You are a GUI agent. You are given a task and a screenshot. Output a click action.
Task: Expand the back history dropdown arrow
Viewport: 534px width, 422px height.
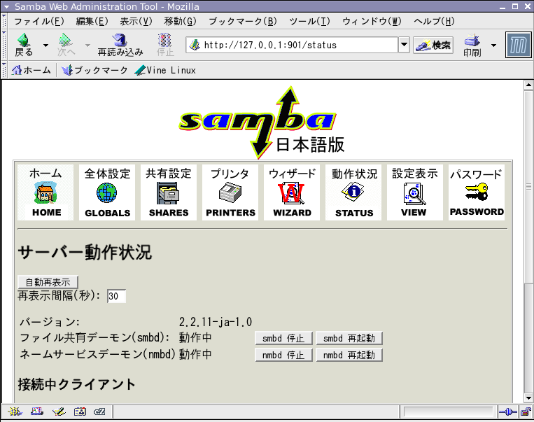click(45, 45)
